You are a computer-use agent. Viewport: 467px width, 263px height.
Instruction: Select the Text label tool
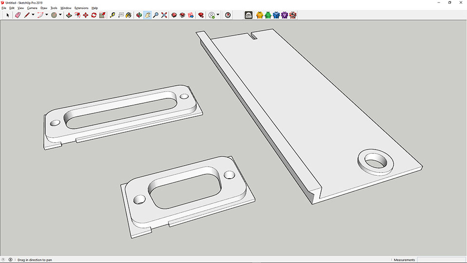pyautogui.click(x=121, y=15)
